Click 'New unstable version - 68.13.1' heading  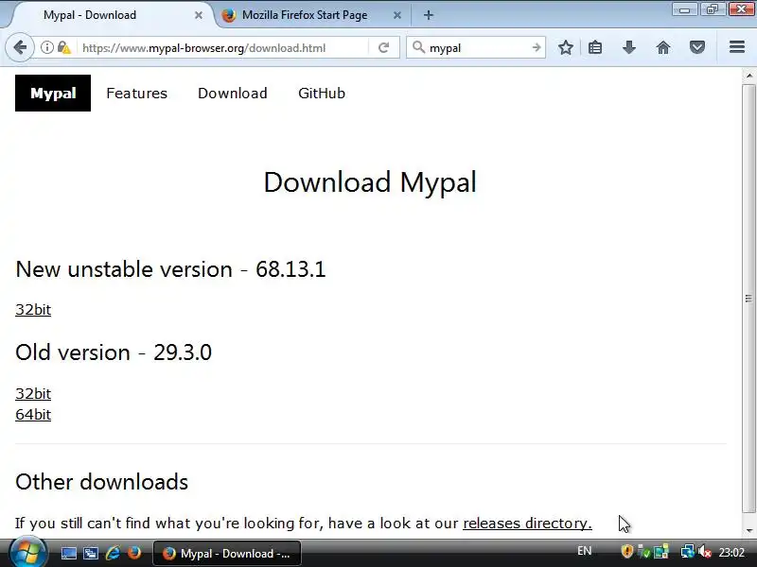[170, 269]
